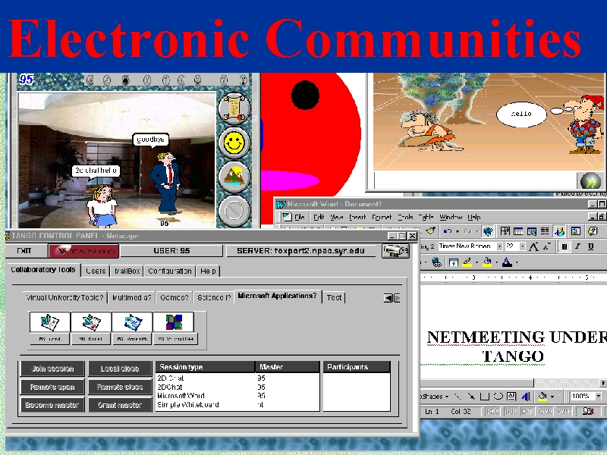Toggle Underline formatting in Word

[591, 246]
